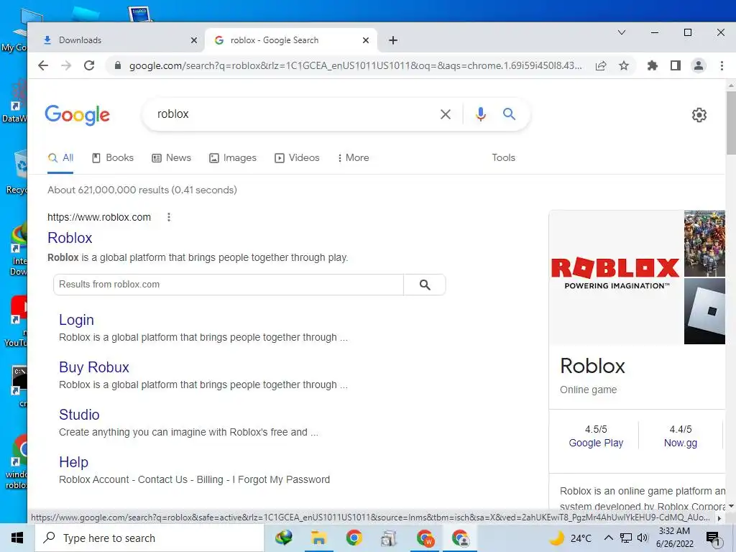Screen dimensions: 736x552
Task: Open the Studio sitelink
Action: (79, 415)
